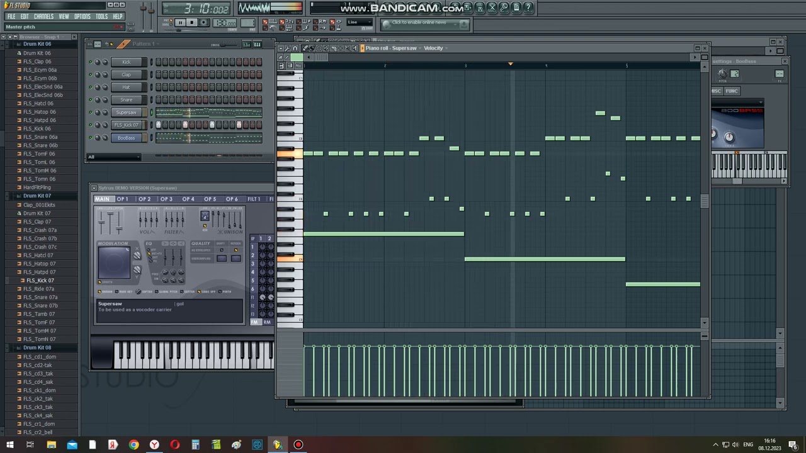Select the FM matrix mode in Sytrus
This screenshot has width=806, height=453.
[256, 322]
